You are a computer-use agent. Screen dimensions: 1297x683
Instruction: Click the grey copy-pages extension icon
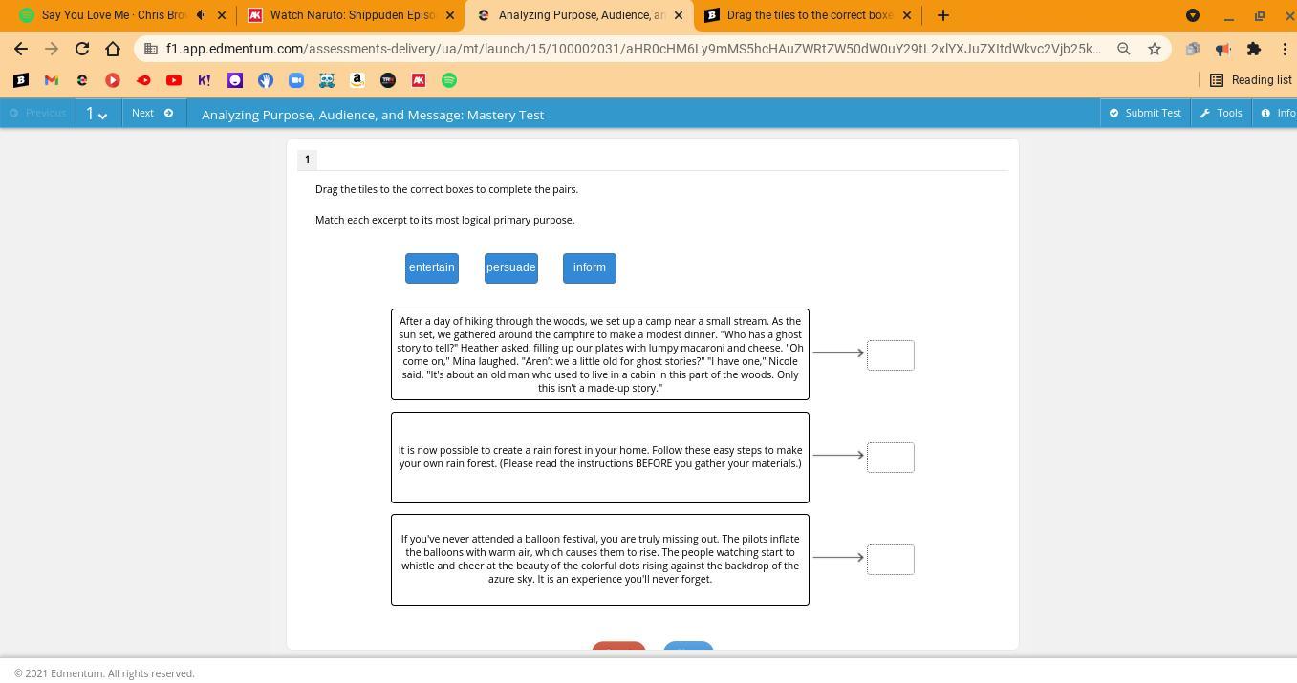point(1193,49)
